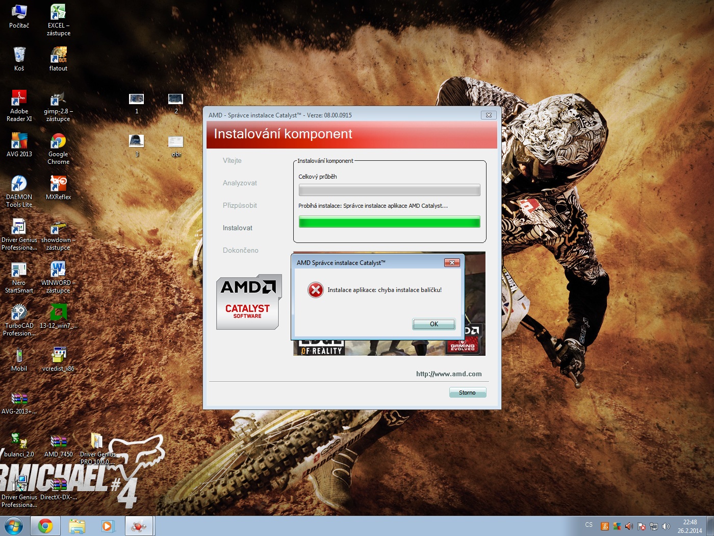The height and width of the screenshot is (536, 714).
Task: Click the AMD Catalyst Software logo
Action: tap(249, 303)
